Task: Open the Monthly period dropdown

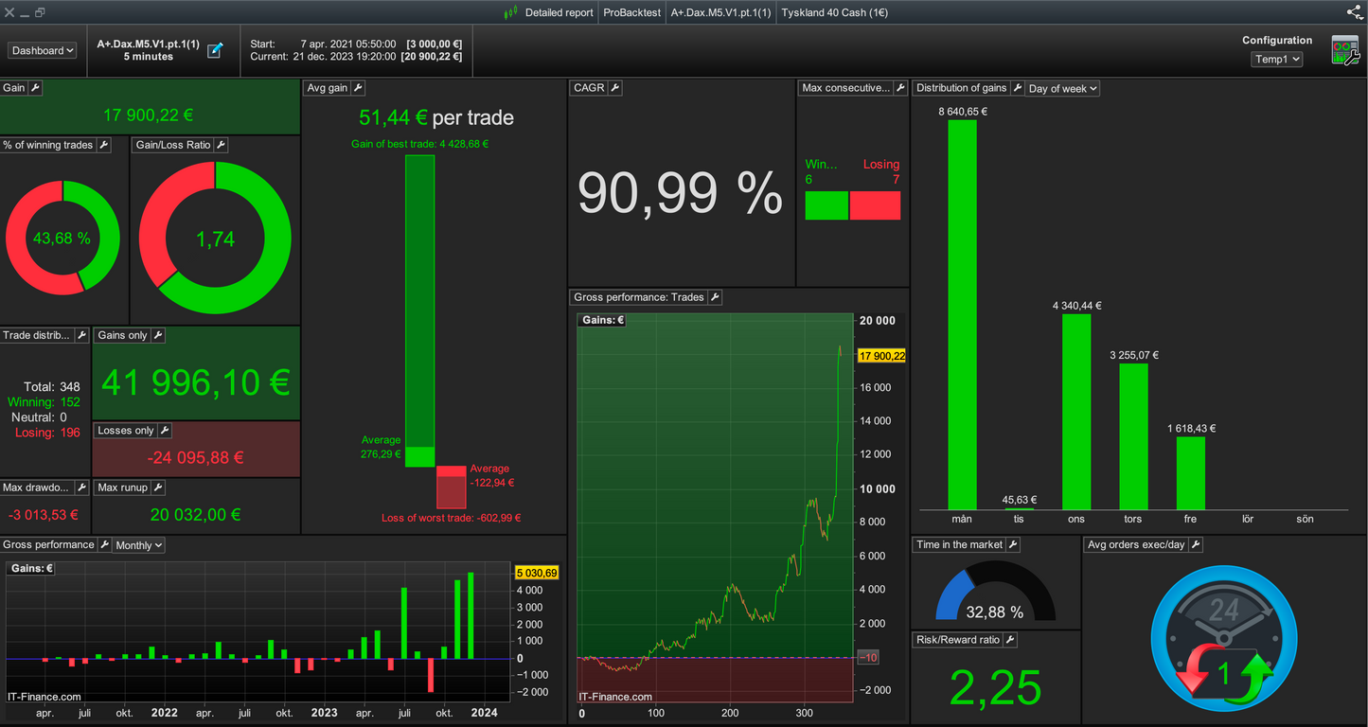Action: click(138, 545)
